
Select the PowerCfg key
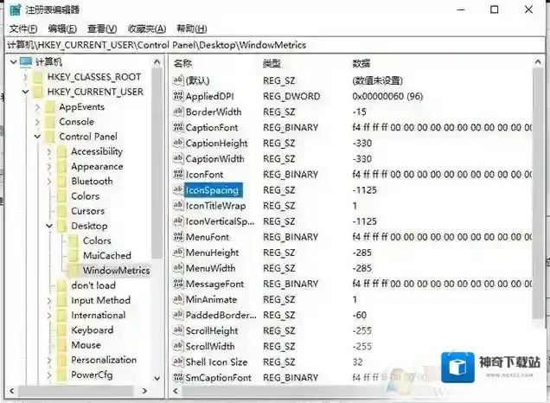point(92,374)
